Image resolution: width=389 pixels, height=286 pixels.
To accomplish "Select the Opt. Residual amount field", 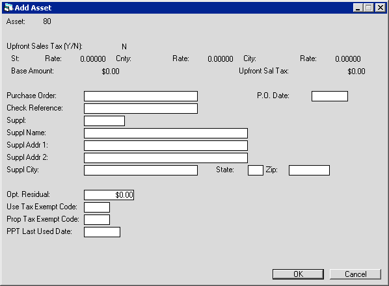I will 109,195.
